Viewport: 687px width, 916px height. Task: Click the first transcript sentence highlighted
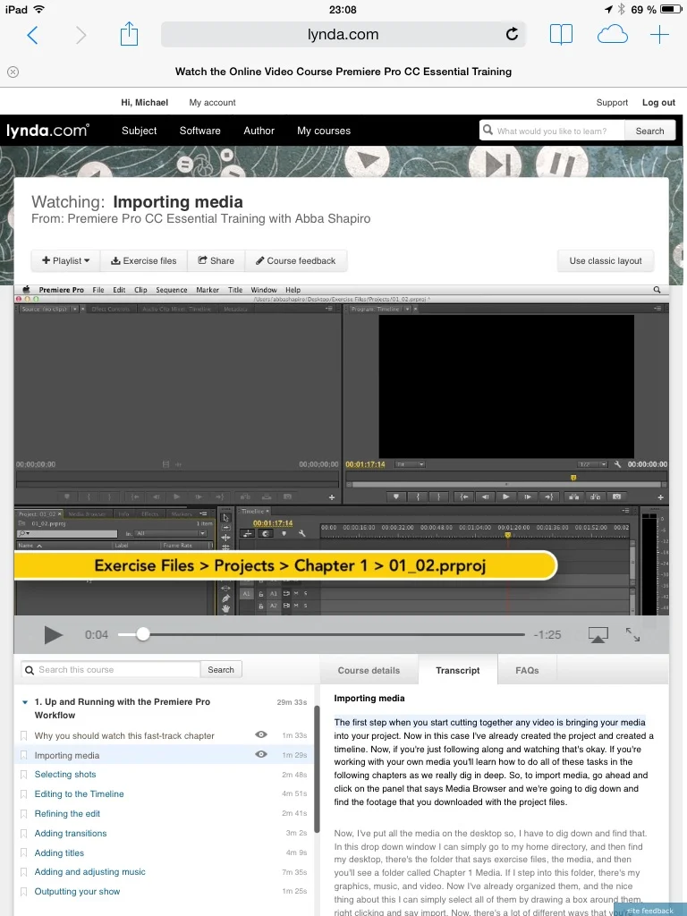(x=489, y=723)
